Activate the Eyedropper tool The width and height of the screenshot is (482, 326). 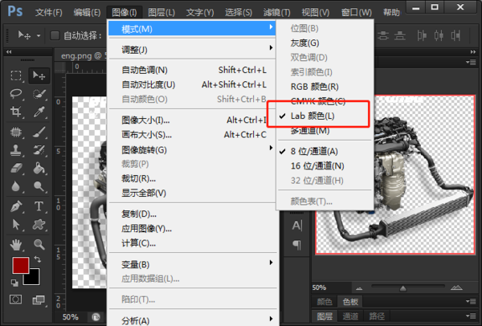pyautogui.click(x=38, y=112)
